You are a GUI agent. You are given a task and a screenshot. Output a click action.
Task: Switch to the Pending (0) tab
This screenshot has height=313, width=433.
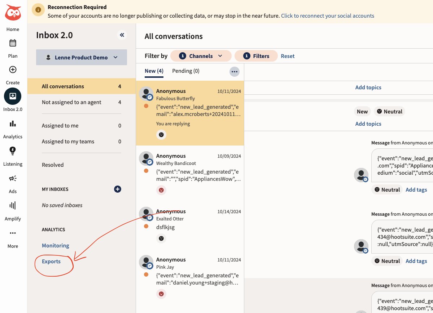pyautogui.click(x=186, y=71)
